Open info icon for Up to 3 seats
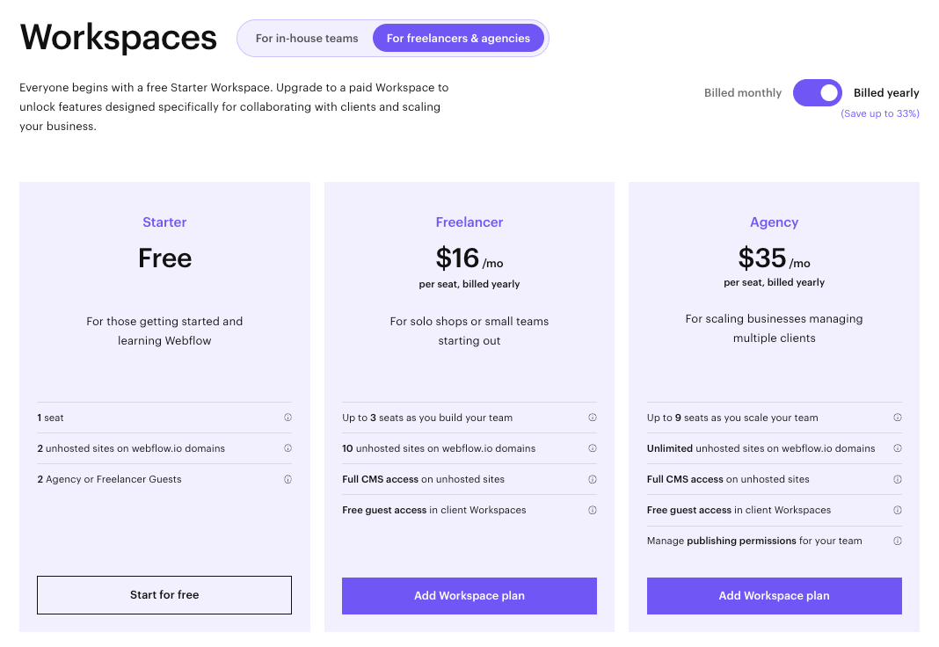The image size is (939, 647). coord(593,418)
